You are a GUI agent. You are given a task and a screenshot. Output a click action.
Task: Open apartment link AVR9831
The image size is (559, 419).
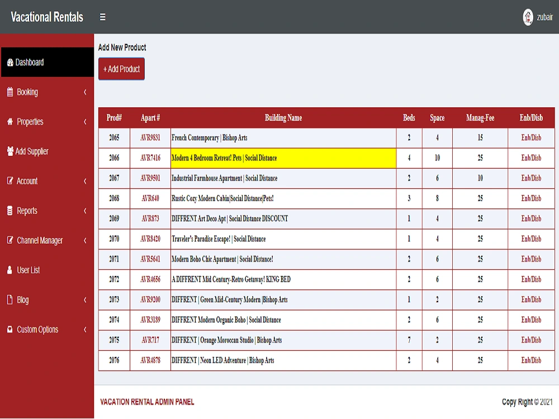point(150,138)
